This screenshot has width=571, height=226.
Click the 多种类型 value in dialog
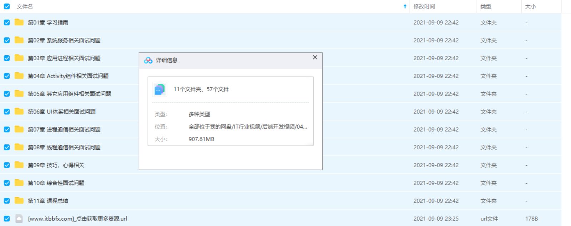pos(199,114)
